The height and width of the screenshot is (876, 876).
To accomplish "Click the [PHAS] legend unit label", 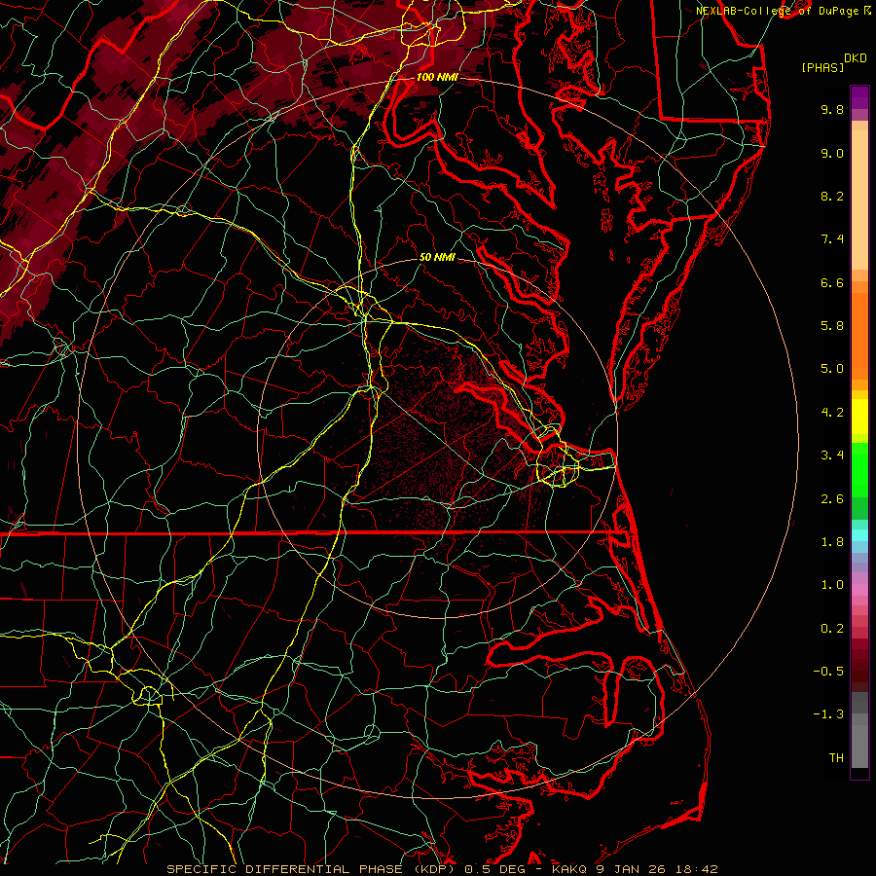I will coord(822,68).
